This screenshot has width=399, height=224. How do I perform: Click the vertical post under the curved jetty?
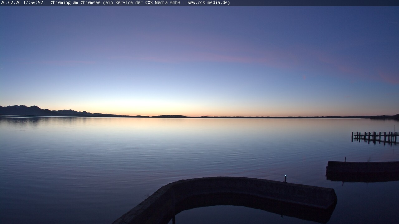(173, 218)
